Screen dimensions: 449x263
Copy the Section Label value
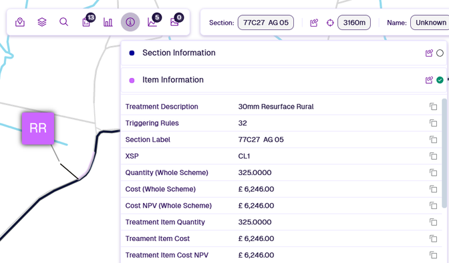[433, 140]
